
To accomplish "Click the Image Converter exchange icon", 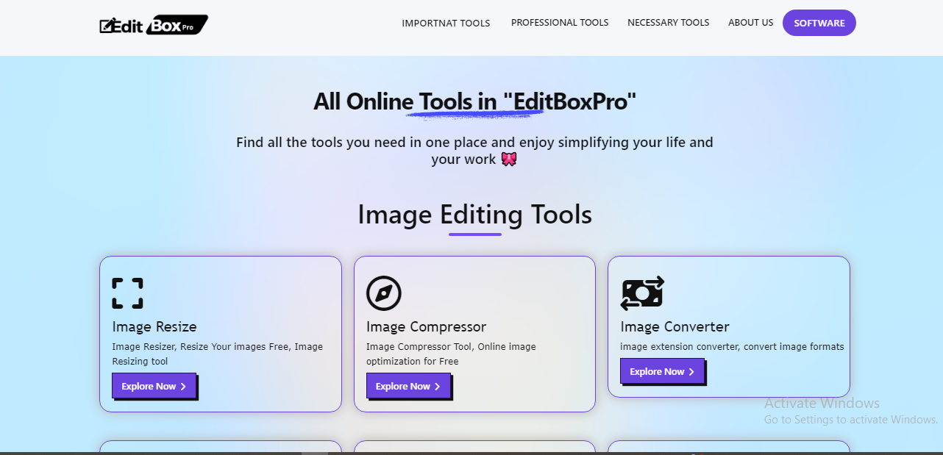I will coord(642,293).
